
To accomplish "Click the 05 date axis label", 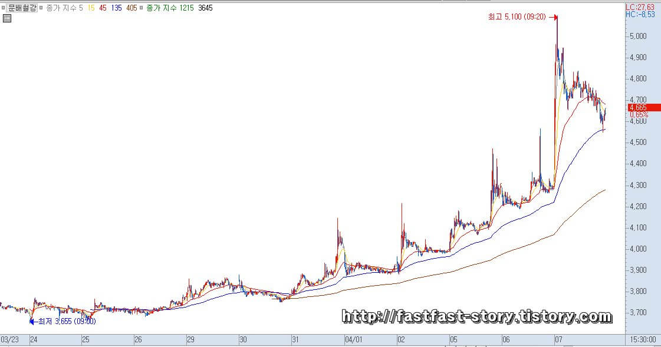I will point(453,339).
